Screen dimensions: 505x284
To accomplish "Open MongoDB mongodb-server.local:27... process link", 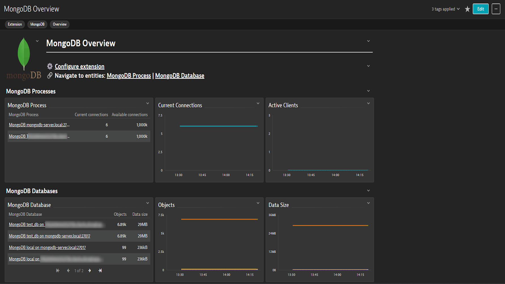I will tap(39, 125).
